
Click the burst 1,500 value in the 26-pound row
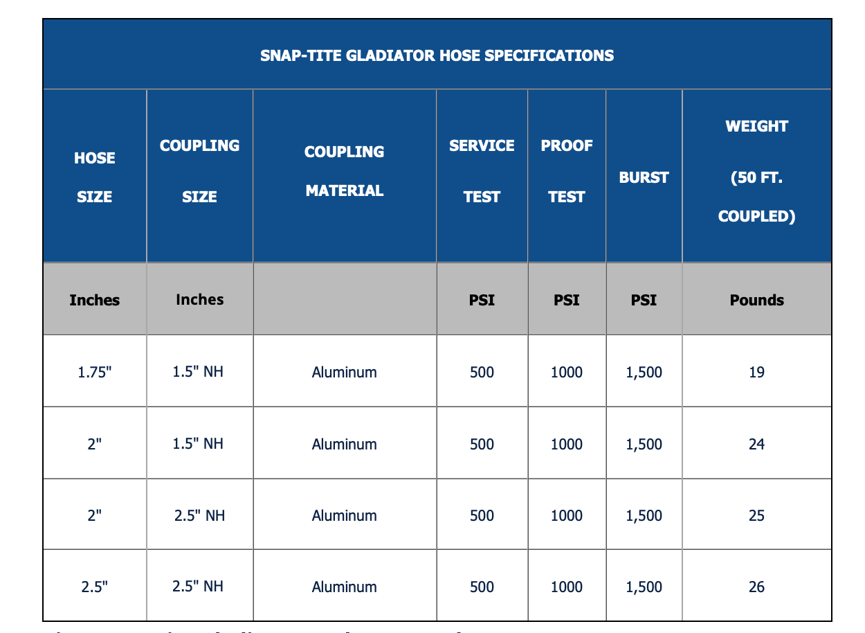coord(644,587)
